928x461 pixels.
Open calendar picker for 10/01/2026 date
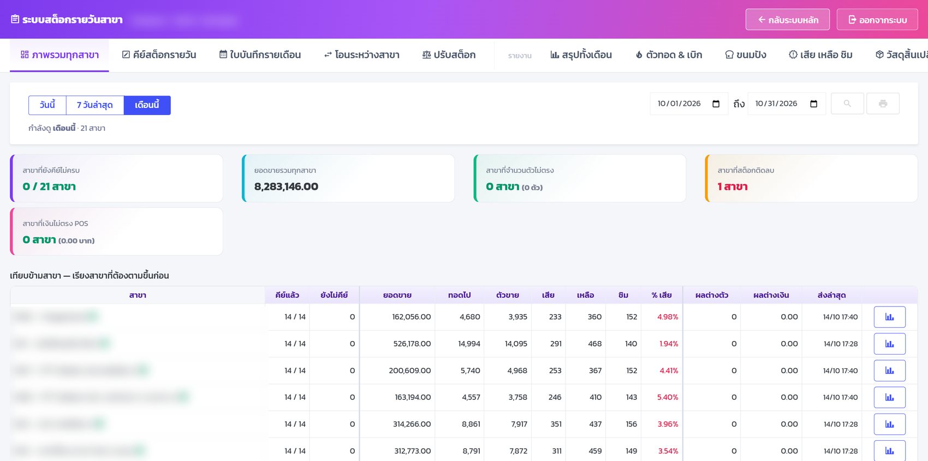[x=716, y=104]
